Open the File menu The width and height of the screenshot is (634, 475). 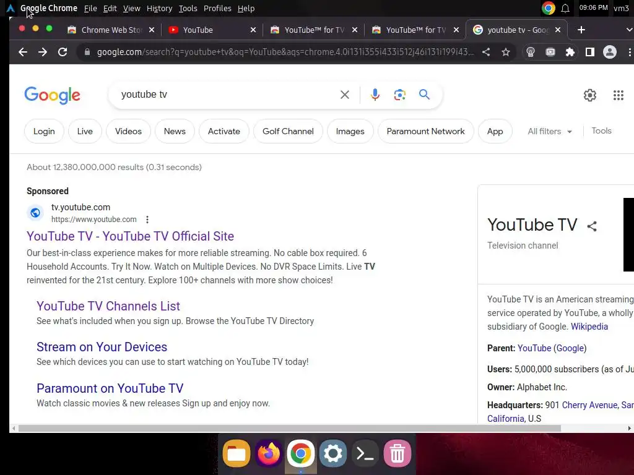pos(90,9)
